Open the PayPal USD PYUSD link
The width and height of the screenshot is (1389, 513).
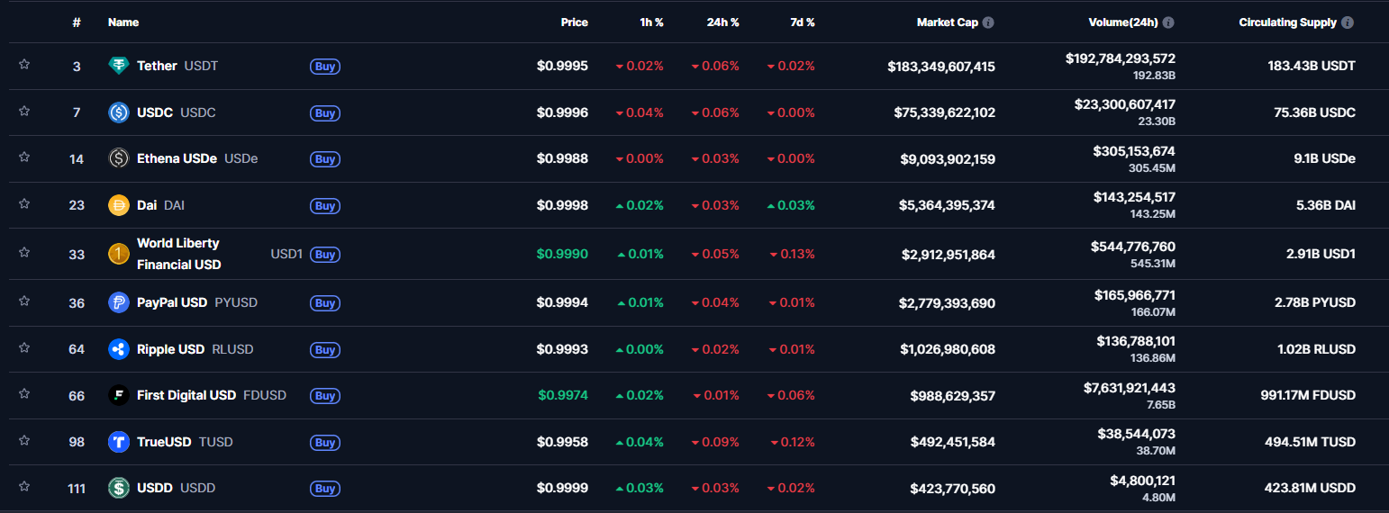tap(197, 302)
